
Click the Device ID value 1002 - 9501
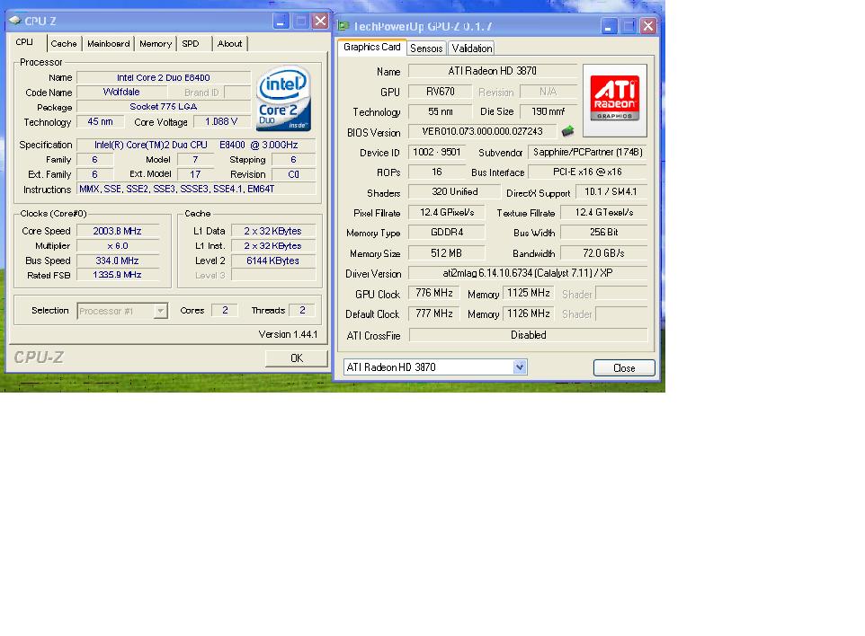[x=437, y=152]
